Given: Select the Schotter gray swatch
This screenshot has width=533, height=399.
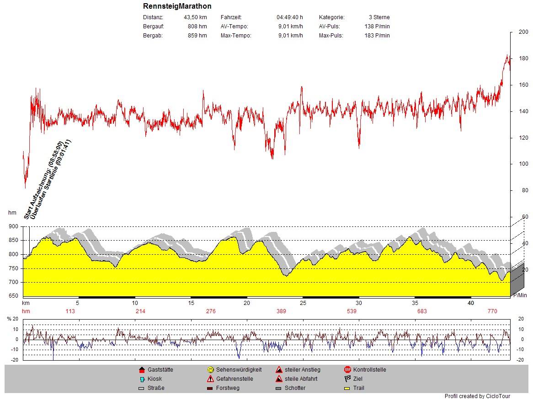Looking at the screenshot, I should pyautogui.click(x=279, y=388).
